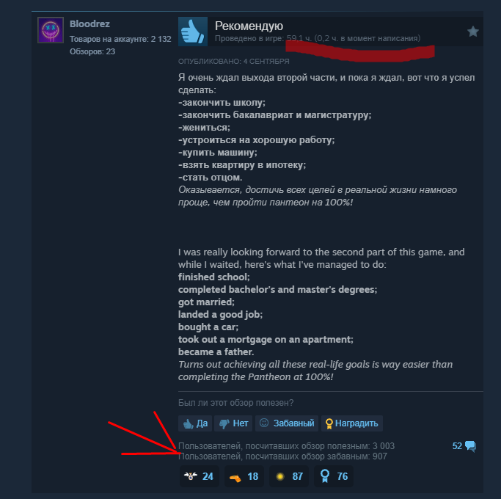Mark the review as Забавный
Image resolution: width=501 pixels, height=499 pixels.
(x=287, y=423)
